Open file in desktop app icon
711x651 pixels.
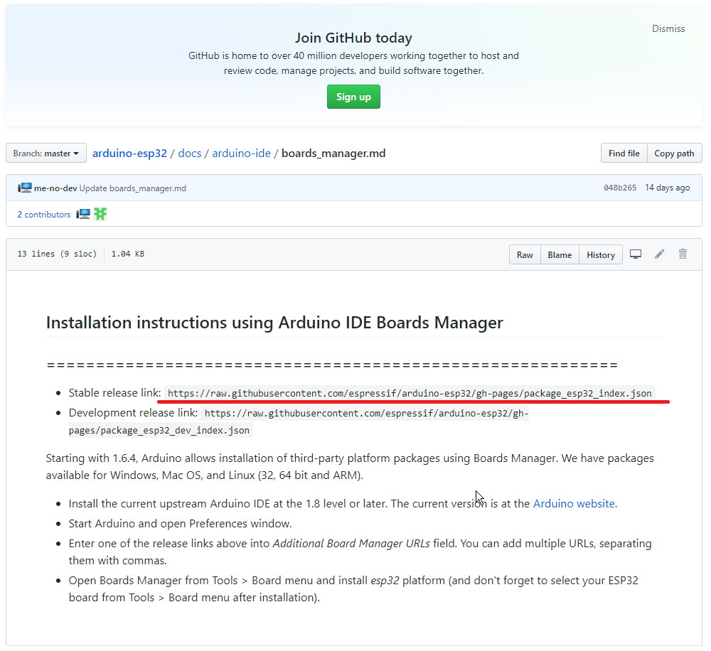click(636, 254)
